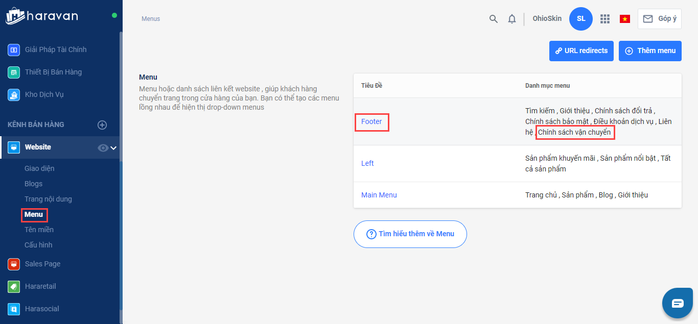Collapse the Website section chevron
This screenshot has height=324, width=698.
[x=113, y=147]
